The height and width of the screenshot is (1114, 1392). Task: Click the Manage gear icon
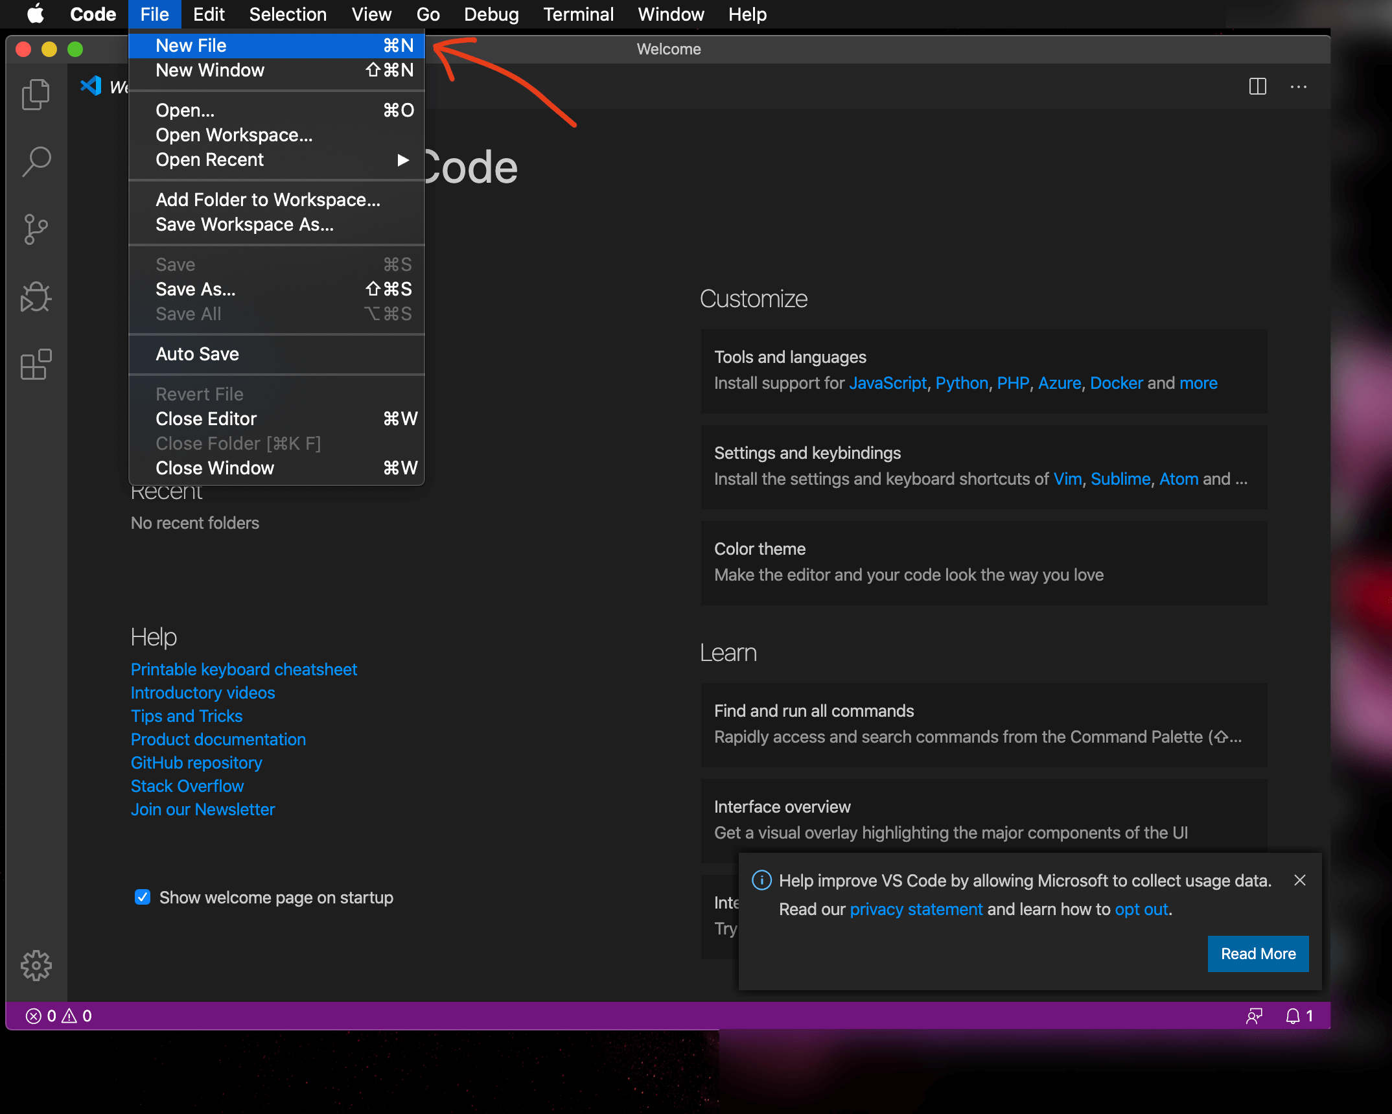[36, 966]
